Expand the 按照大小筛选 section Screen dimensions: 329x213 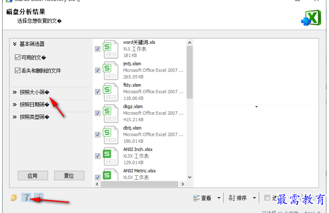click(15, 92)
